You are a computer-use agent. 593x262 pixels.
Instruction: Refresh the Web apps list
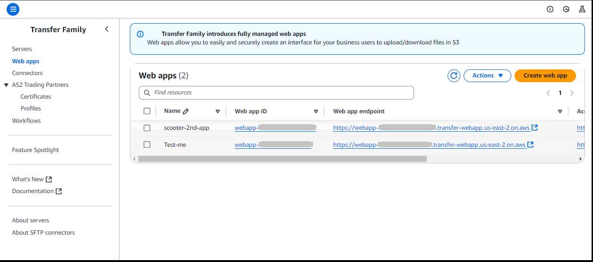(x=454, y=76)
